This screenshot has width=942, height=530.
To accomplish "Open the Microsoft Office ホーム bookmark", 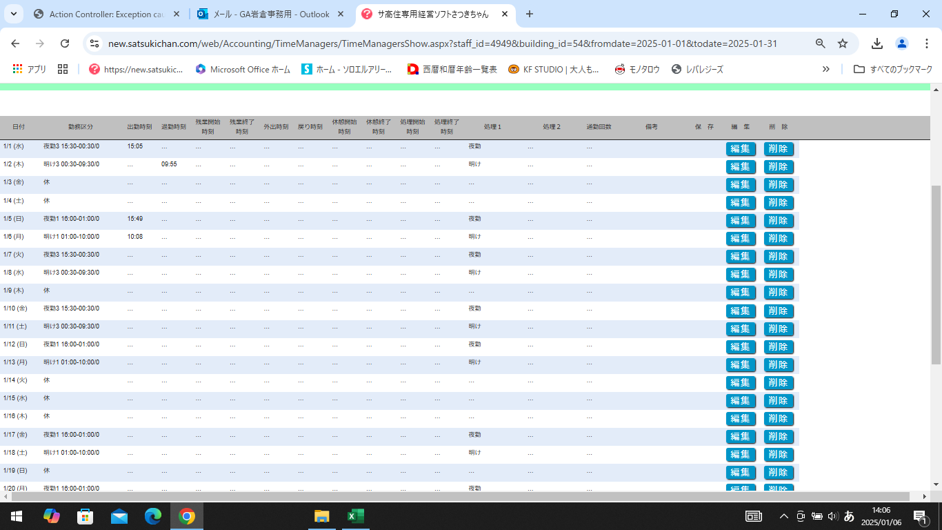I will [x=243, y=69].
